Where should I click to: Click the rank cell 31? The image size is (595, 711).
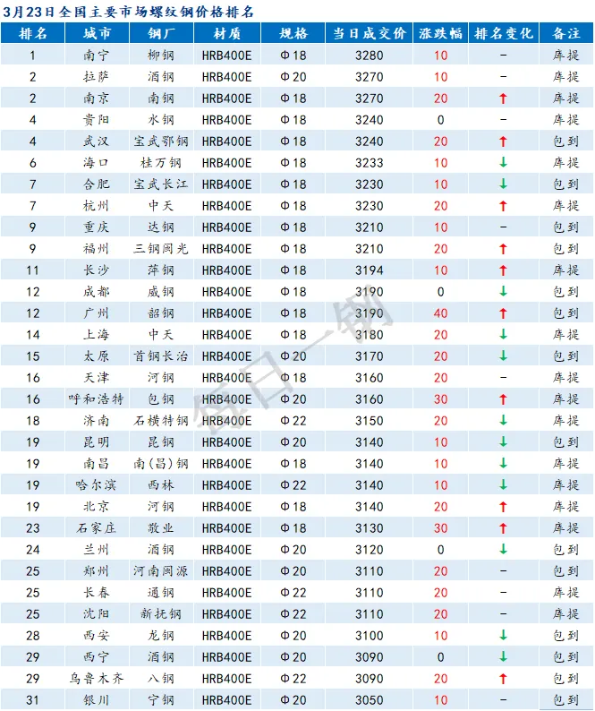pyautogui.click(x=32, y=700)
